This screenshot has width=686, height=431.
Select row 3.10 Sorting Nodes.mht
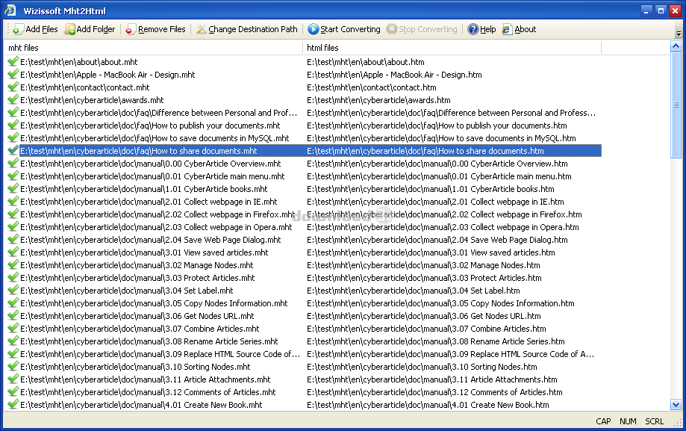pos(304,367)
